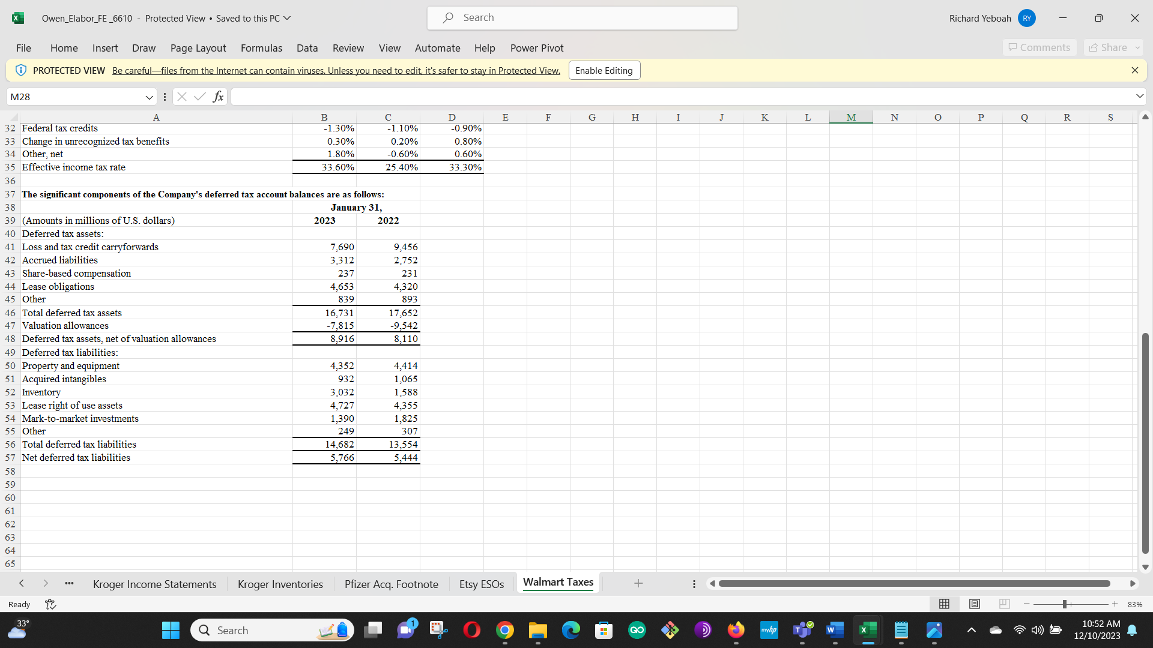The image size is (1153, 648).
Task: Click the horizontal scrollbar thumb
Action: pos(914,583)
